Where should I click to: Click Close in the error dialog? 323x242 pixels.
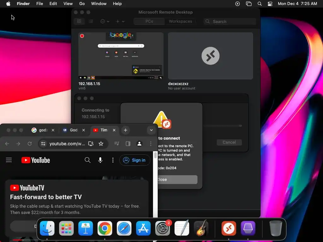click(177, 179)
